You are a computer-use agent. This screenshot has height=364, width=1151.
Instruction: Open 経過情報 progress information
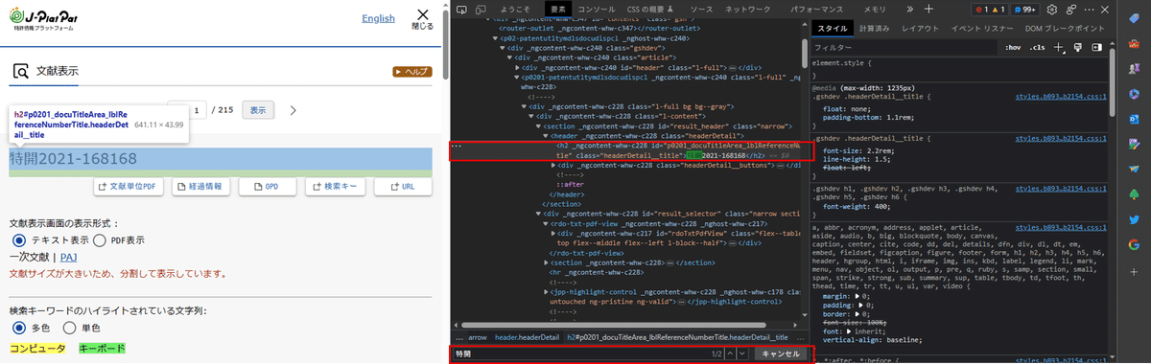click(x=200, y=186)
